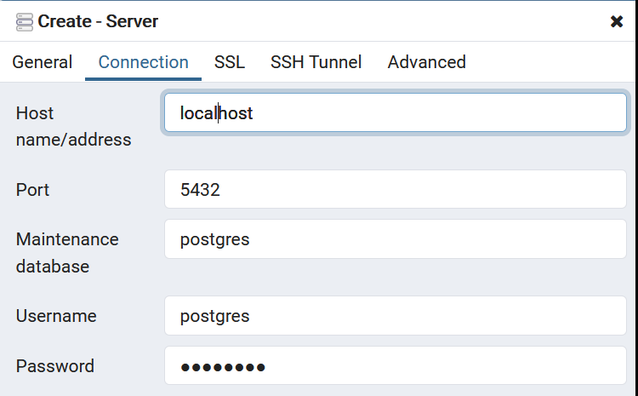The height and width of the screenshot is (396, 638).
Task: Click the 'Password' label text
Action: [55, 366]
